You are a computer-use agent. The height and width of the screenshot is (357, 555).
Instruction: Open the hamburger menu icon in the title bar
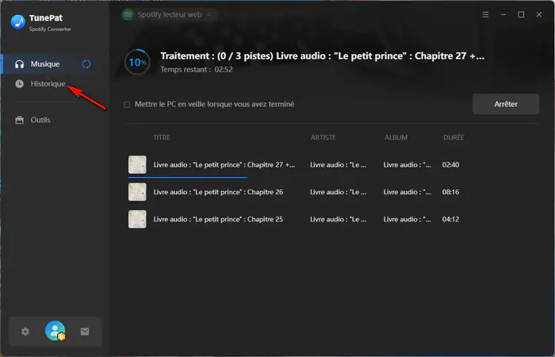485,14
